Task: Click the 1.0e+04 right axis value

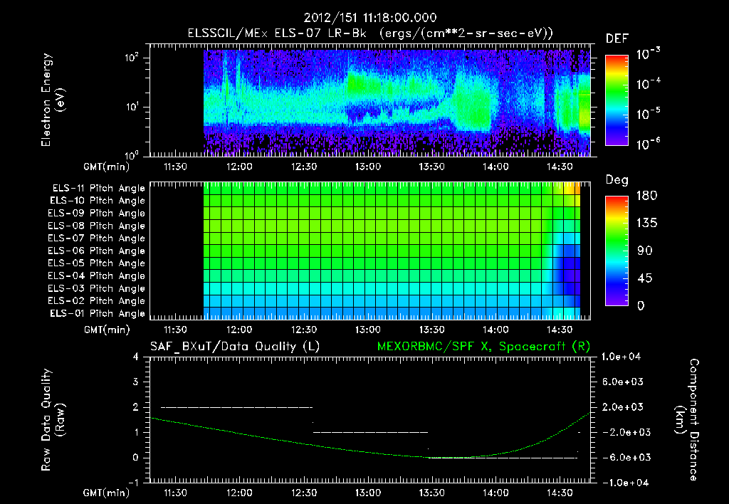Action: pyautogui.click(x=621, y=357)
